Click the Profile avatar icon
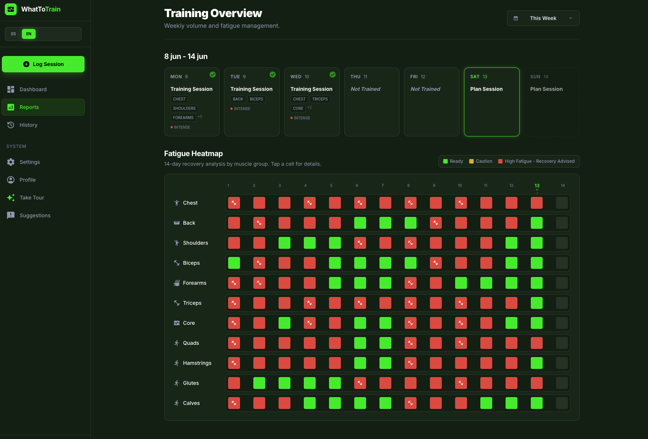Screen dimensions: 648x439 [11, 180]
